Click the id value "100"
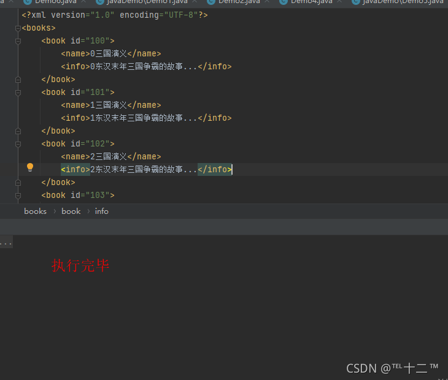The height and width of the screenshot is (380, 448). [98, 41]
